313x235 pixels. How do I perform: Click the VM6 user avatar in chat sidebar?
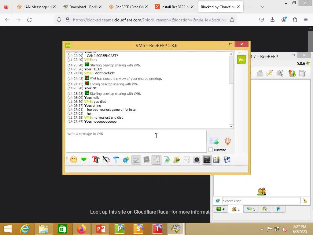coord(241,60)
